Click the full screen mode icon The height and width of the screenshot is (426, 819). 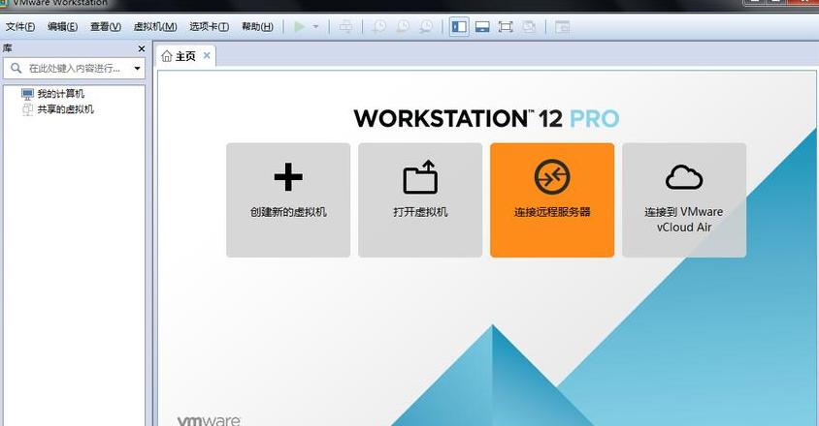coord(506,26)
